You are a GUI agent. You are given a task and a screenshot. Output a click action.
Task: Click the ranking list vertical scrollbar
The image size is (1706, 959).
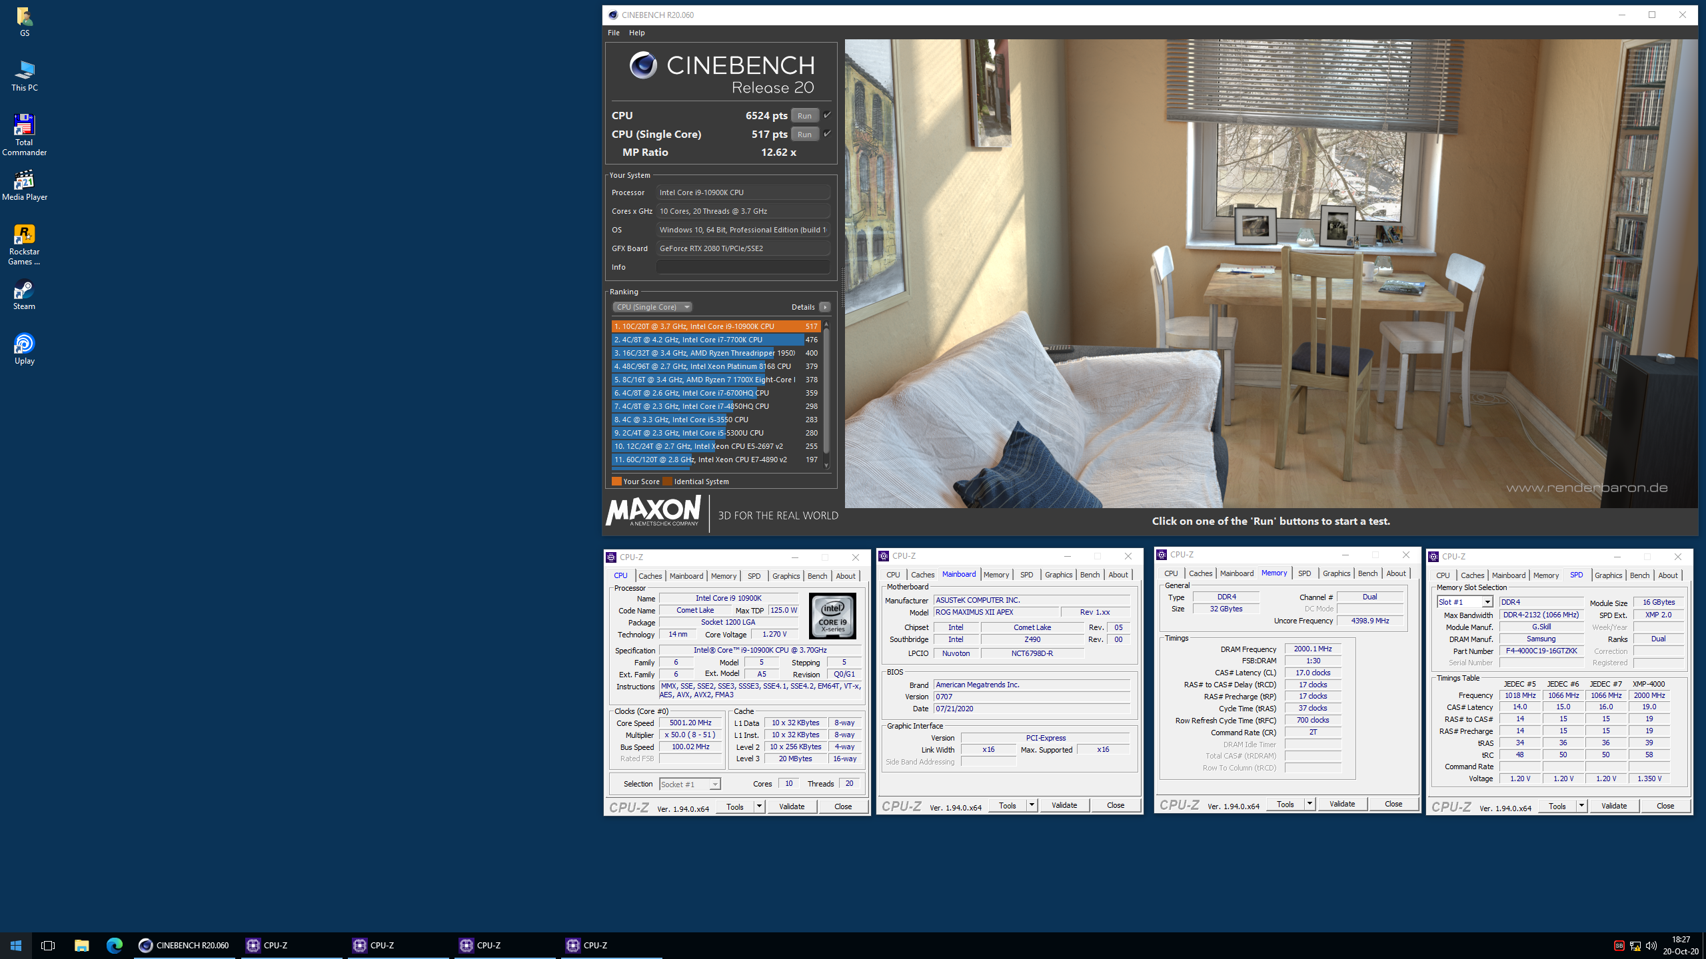click(x=826, y=392)
